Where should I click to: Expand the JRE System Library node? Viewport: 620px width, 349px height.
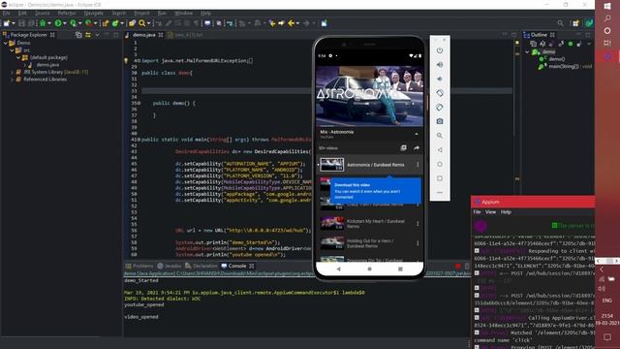tap(12, 72)
